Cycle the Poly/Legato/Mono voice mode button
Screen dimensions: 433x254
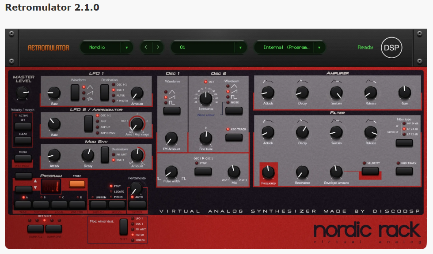[117, 205]
